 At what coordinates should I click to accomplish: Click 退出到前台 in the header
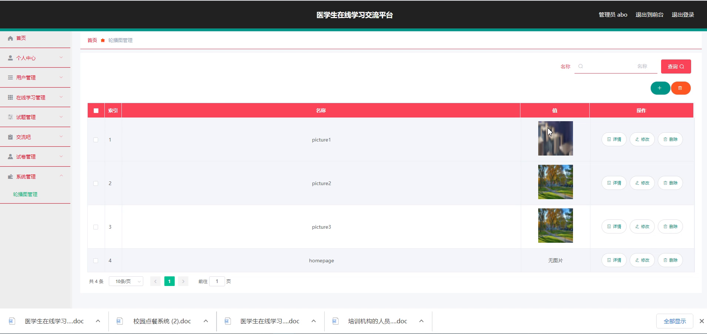[649, 15]
